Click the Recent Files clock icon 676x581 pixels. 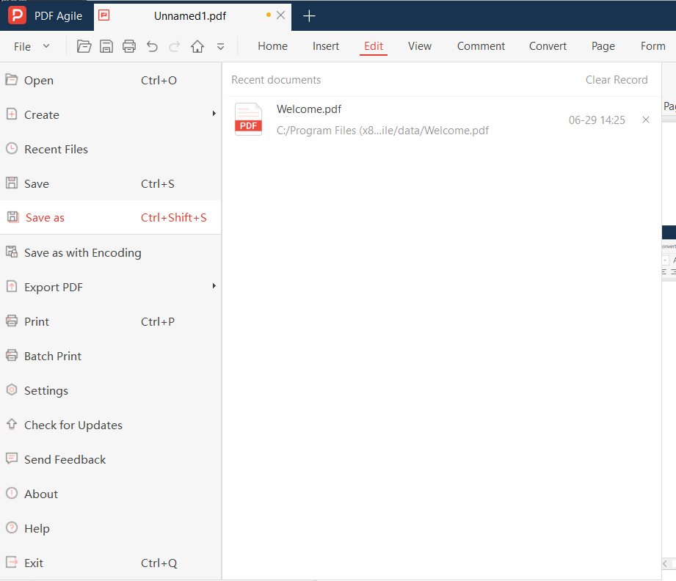tap(12, 149)
